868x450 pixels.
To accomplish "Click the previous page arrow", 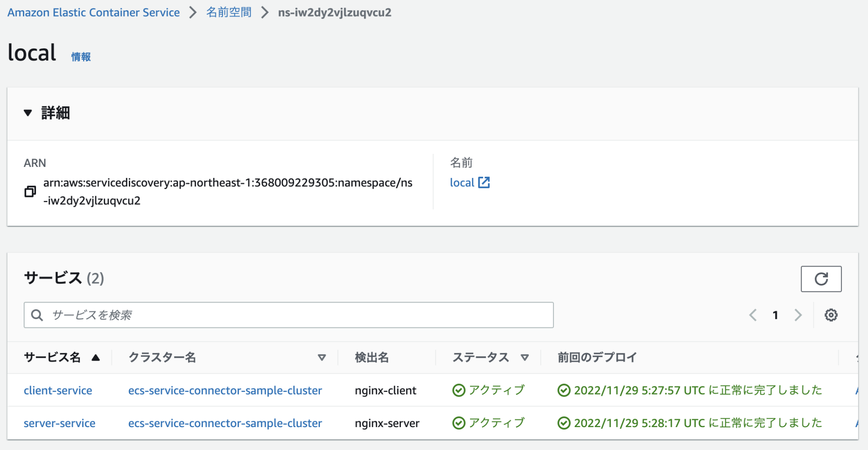I will (753, 315).
